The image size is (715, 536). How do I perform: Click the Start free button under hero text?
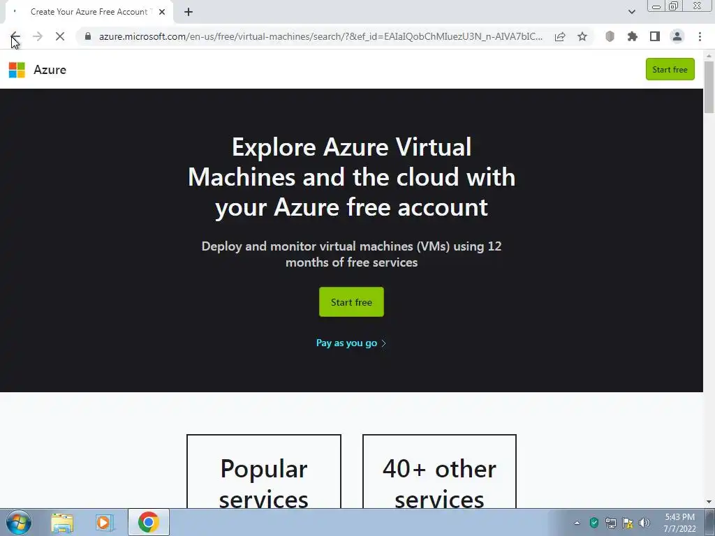351,301
